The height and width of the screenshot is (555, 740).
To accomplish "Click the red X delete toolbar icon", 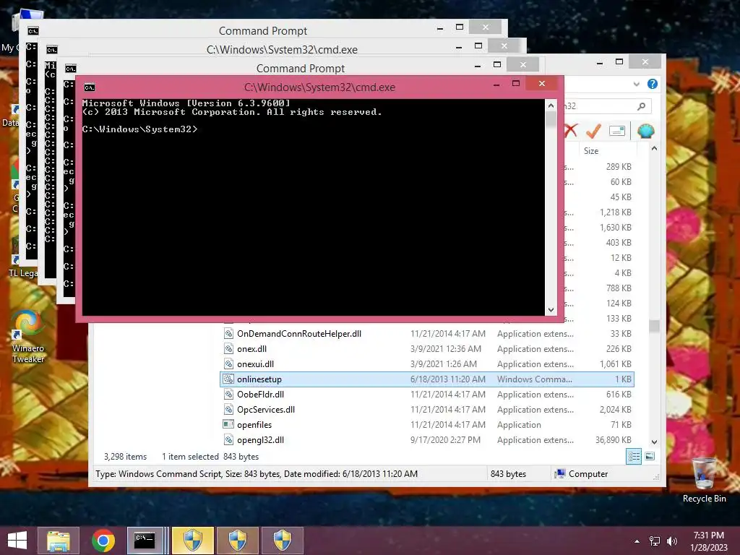I will pyautogui.click(x=571, y=131).
